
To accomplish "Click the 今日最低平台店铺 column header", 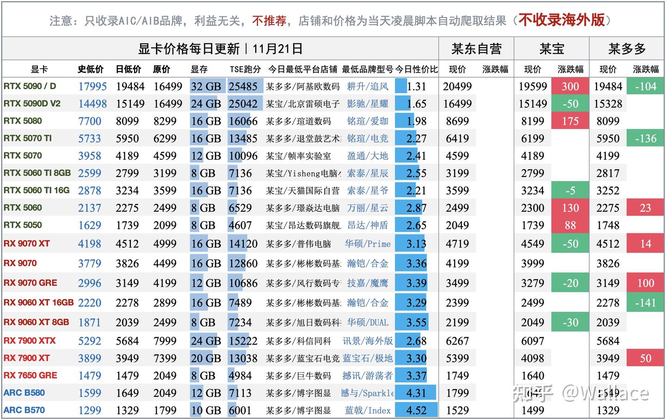I will tap(302, 69).
